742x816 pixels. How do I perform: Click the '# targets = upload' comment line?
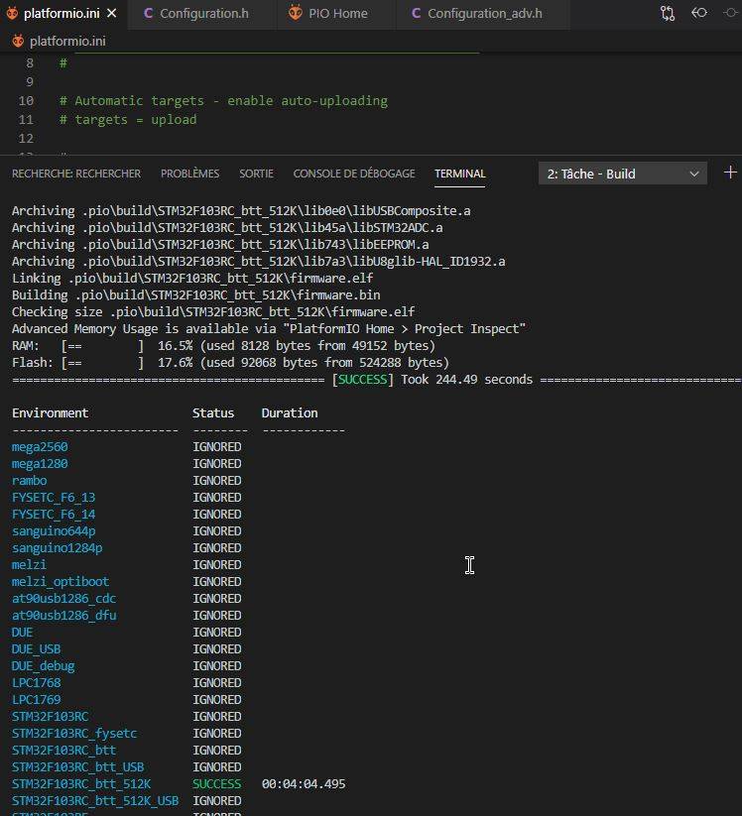128,120
